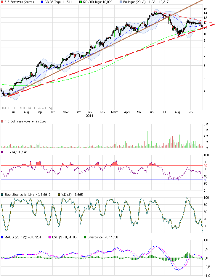The height and width of the screenshot is (278, 215).
Task: Click stochastic axis value 100
Action: tap(206, 198)
